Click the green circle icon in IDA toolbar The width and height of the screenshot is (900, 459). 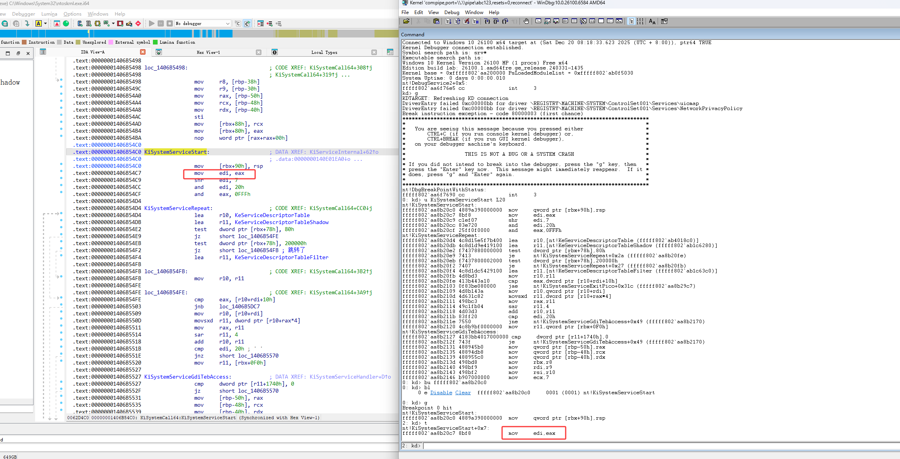(66, 23)
